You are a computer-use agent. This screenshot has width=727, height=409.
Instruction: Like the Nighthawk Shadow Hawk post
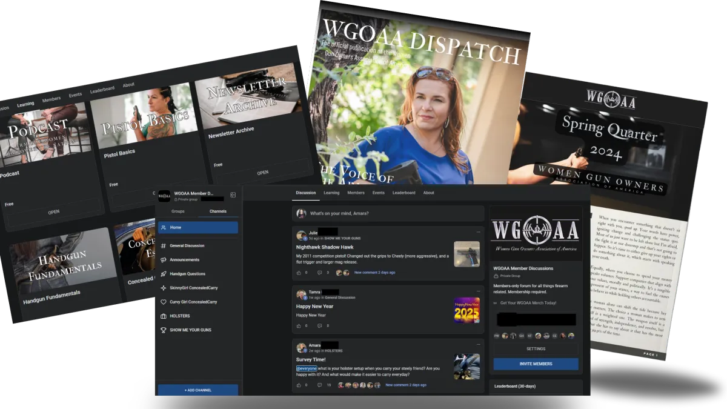point(299,273)
